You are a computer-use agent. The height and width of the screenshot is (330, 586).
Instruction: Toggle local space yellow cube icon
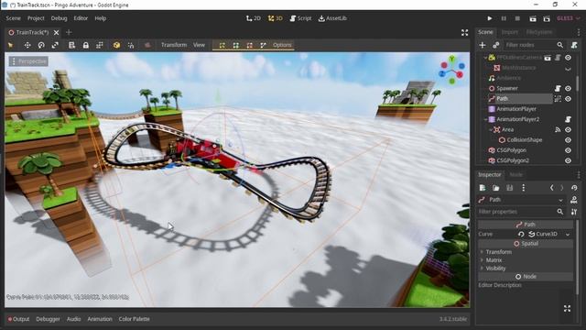click(116, 45)
